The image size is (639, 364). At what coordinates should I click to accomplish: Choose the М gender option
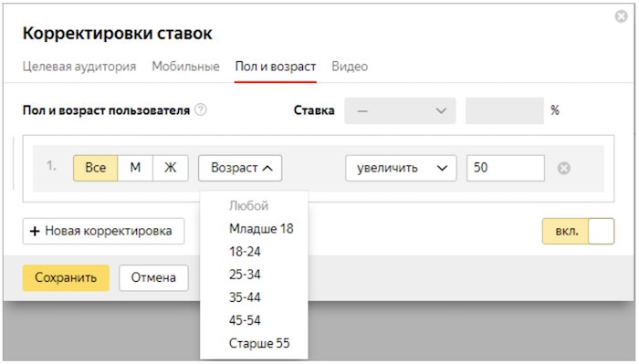[135, 168]
